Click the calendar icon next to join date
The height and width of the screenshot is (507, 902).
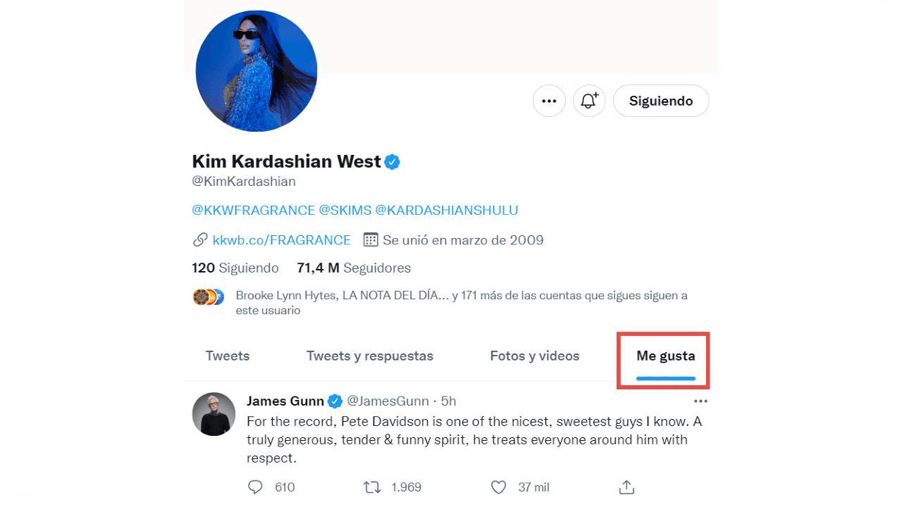370,239
